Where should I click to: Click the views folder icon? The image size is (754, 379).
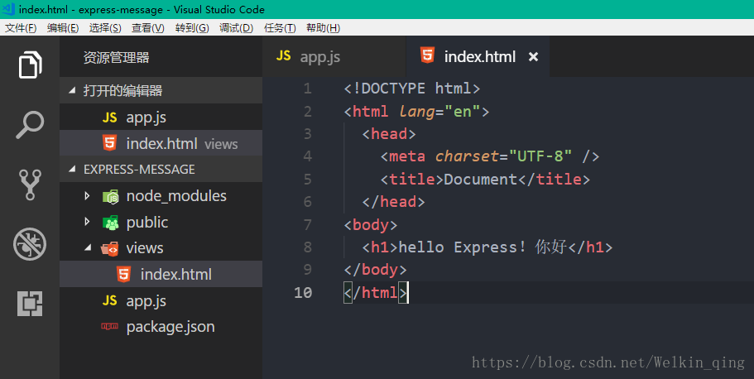109,248
